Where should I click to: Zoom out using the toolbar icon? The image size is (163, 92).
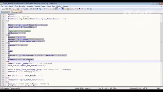click(x=47, y=9)
